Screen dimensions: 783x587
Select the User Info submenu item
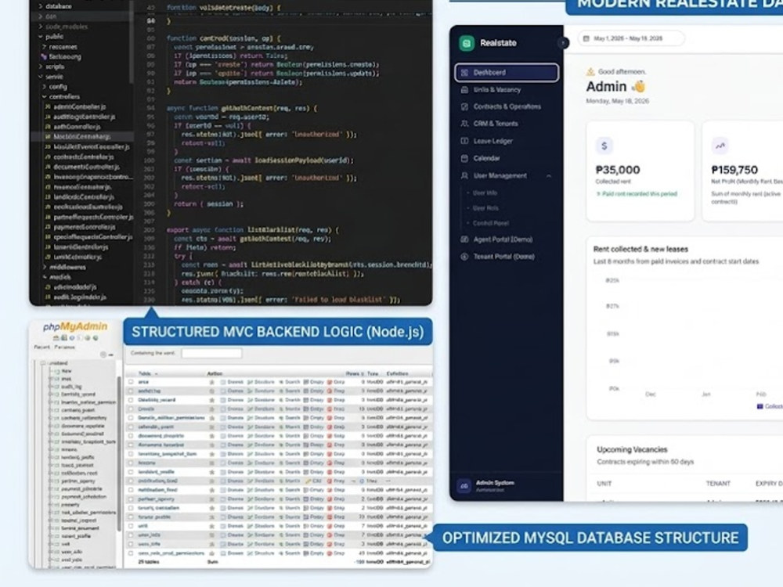485,193
